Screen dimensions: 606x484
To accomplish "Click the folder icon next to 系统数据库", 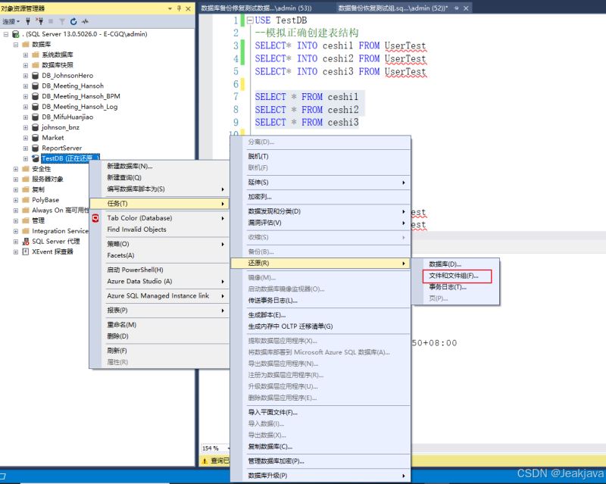I will (x=36, y=55).
